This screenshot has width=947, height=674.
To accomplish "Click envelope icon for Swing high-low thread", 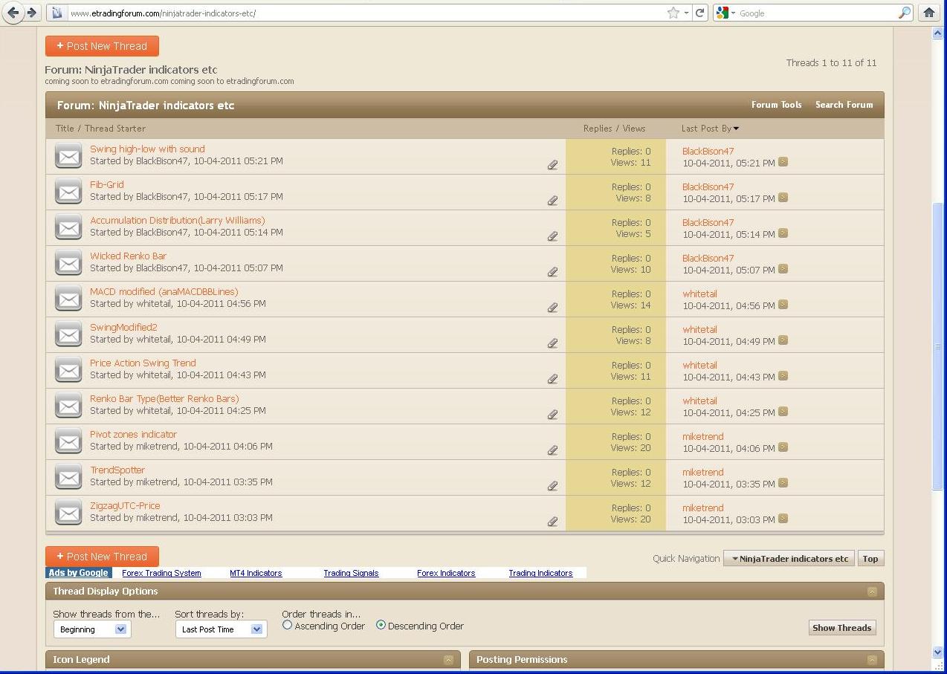I will [68, 157].
